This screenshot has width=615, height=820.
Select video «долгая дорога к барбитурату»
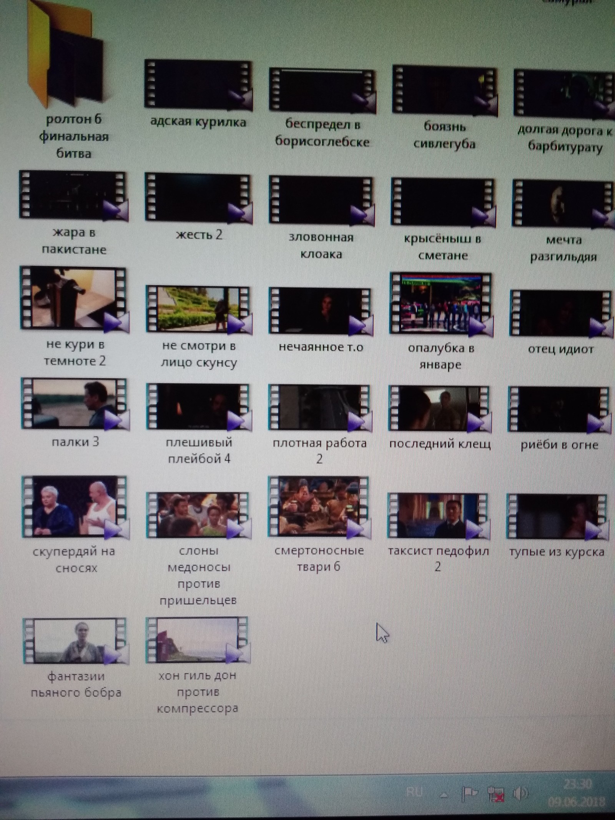click(x=564, y=93)
